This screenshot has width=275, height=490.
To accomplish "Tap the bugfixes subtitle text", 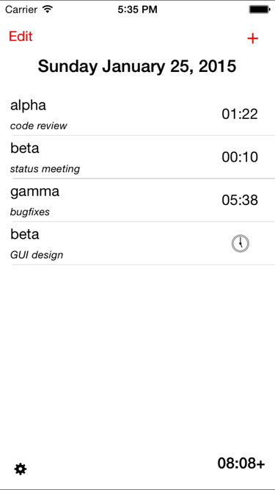I will [x=30, y=212].
